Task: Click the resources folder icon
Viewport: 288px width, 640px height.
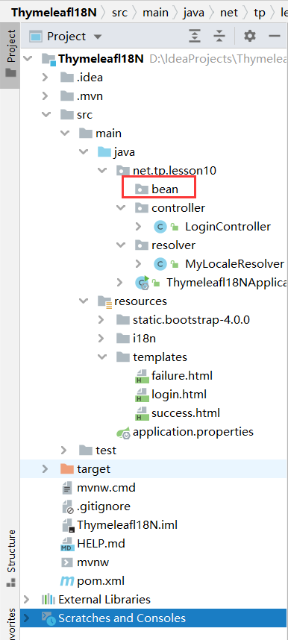Action: click(x=104, y=301)
